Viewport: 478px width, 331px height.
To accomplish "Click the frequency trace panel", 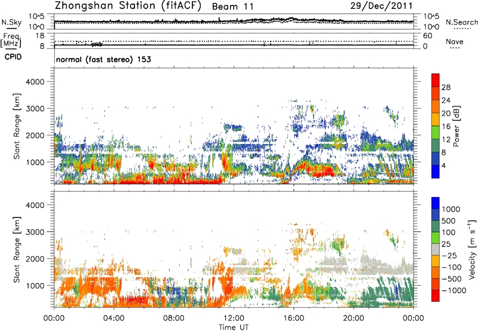I will point(234,41).
